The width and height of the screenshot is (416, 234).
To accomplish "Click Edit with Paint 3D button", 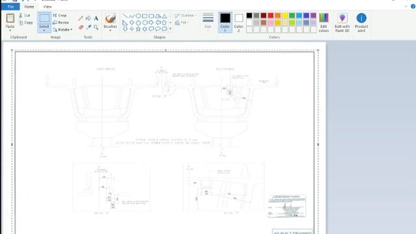I will 343,22.
